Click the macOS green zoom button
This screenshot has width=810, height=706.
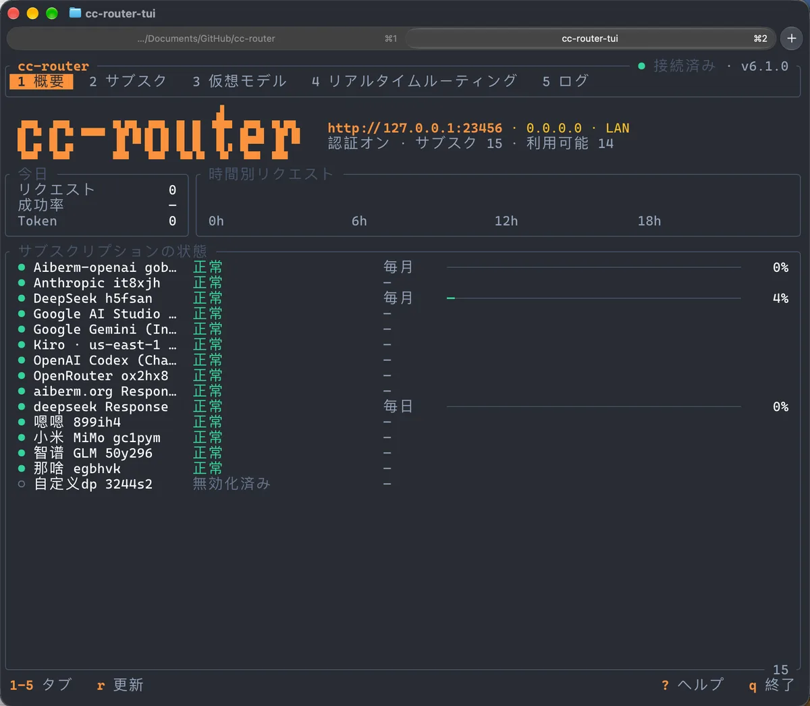52,13
